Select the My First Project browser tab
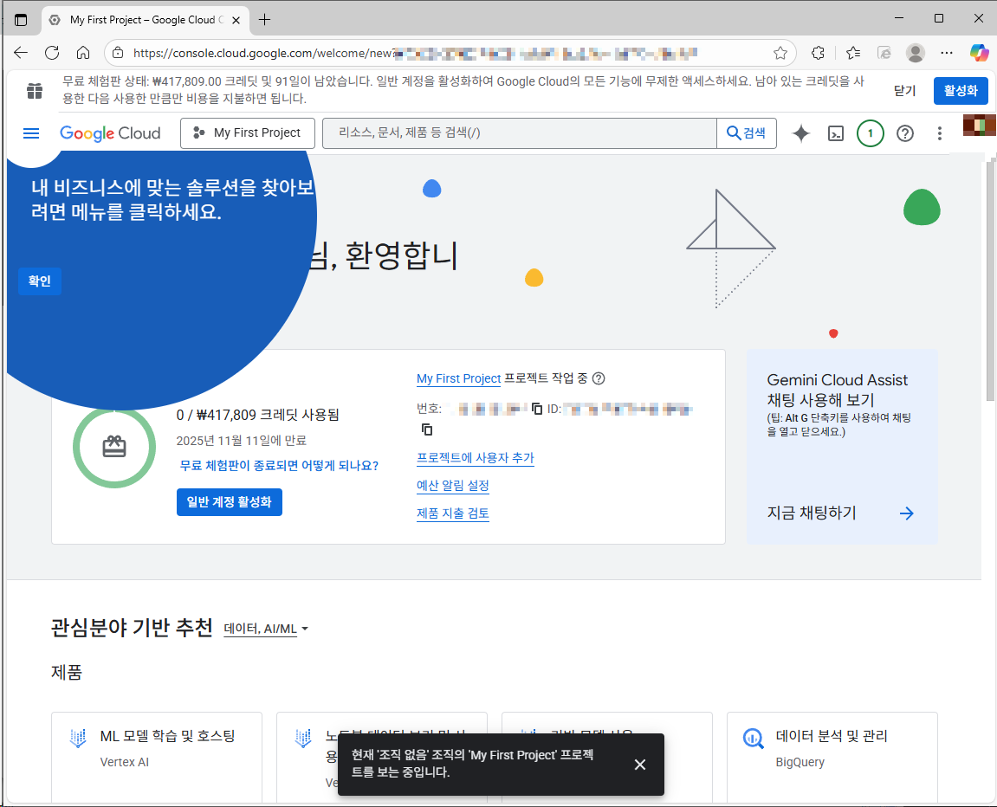This screenshot has height=807, width=997. (145, 20)
